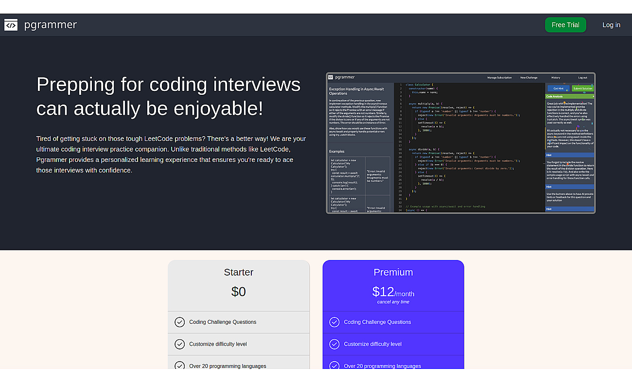Select the Premium plan heading
Image resolution: width=632 pixels, height=383 pixels.
[x=393, y=272]
